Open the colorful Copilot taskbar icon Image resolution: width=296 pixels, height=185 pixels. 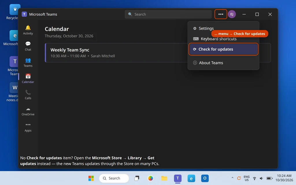150,178
